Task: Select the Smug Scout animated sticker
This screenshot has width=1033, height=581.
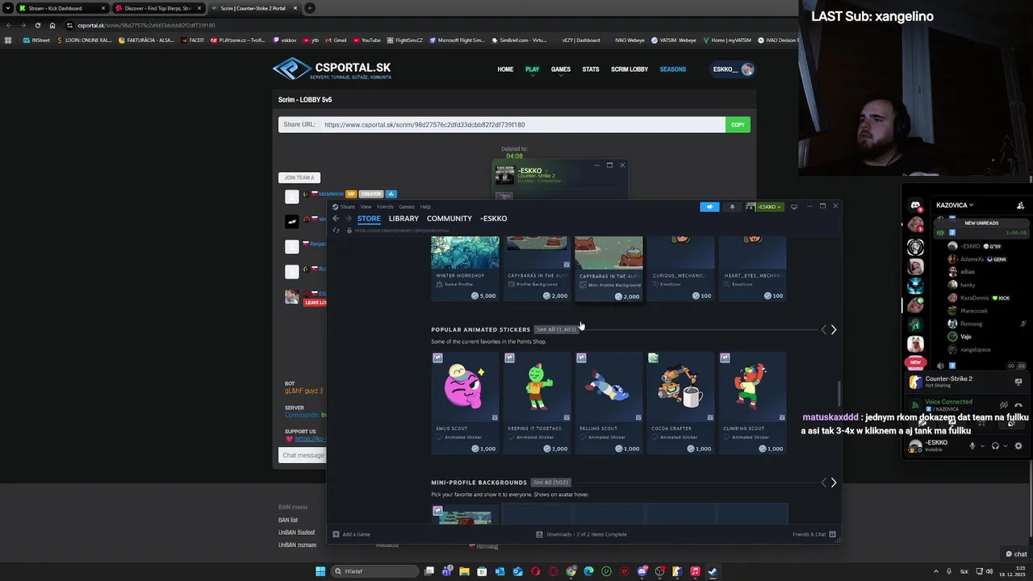Action: click(x=465, y=403)
